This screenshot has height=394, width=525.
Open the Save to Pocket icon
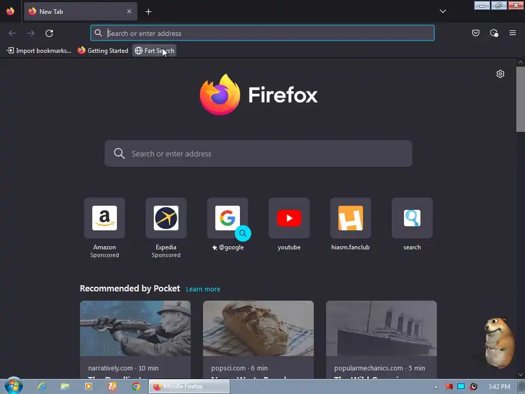(x=475, y=33)
